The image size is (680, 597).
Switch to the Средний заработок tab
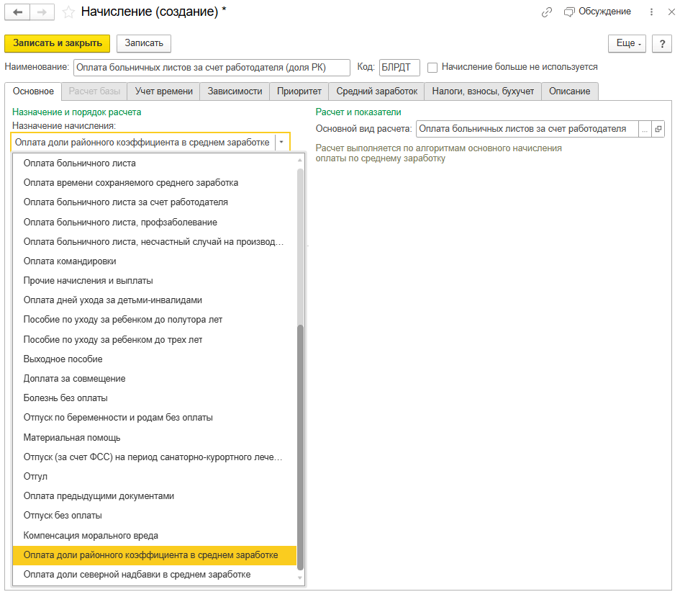point(376,91)
